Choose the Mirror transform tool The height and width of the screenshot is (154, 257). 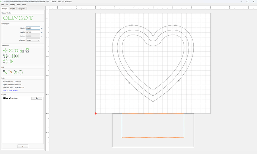22,51
